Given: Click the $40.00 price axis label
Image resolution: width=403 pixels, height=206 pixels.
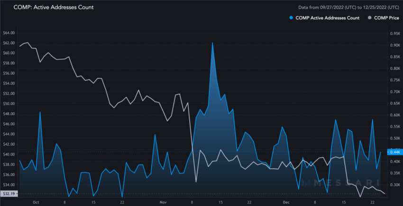Looking at the screenshot, I should pos(9,154).
